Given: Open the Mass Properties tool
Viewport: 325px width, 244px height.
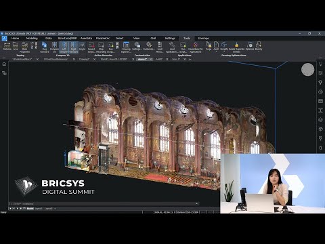Looking at the screenshot, I should coord(24,47).
